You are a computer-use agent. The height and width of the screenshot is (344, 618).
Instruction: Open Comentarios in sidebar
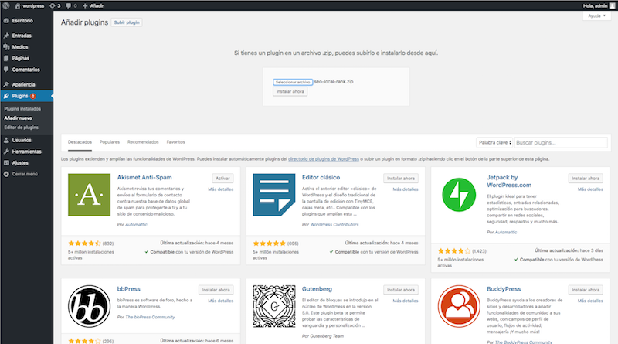26,70
